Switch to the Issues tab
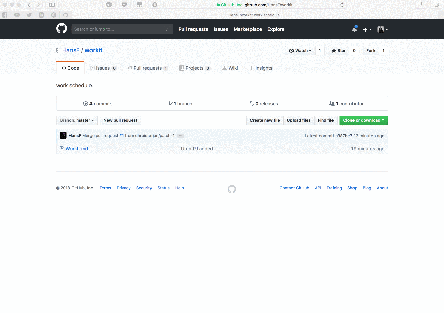The width and height of the screenshot is (444, 313). coord(103,68)
